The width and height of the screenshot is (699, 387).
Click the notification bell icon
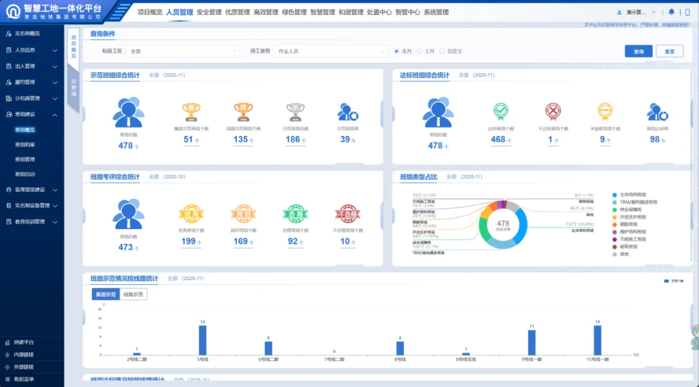pyautogui.click(x=671, y=12)
